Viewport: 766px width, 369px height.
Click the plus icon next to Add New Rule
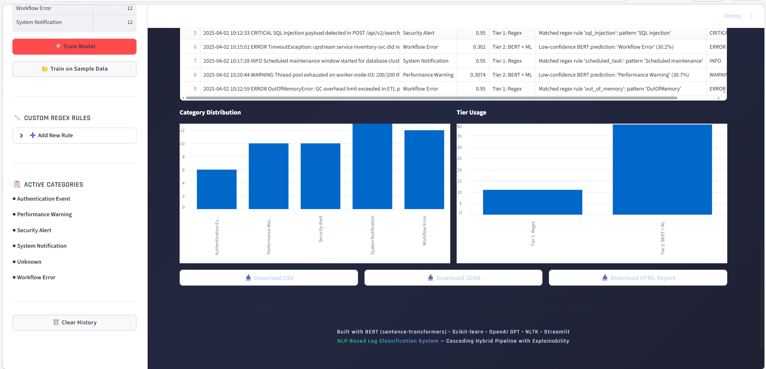click(32, 135)
